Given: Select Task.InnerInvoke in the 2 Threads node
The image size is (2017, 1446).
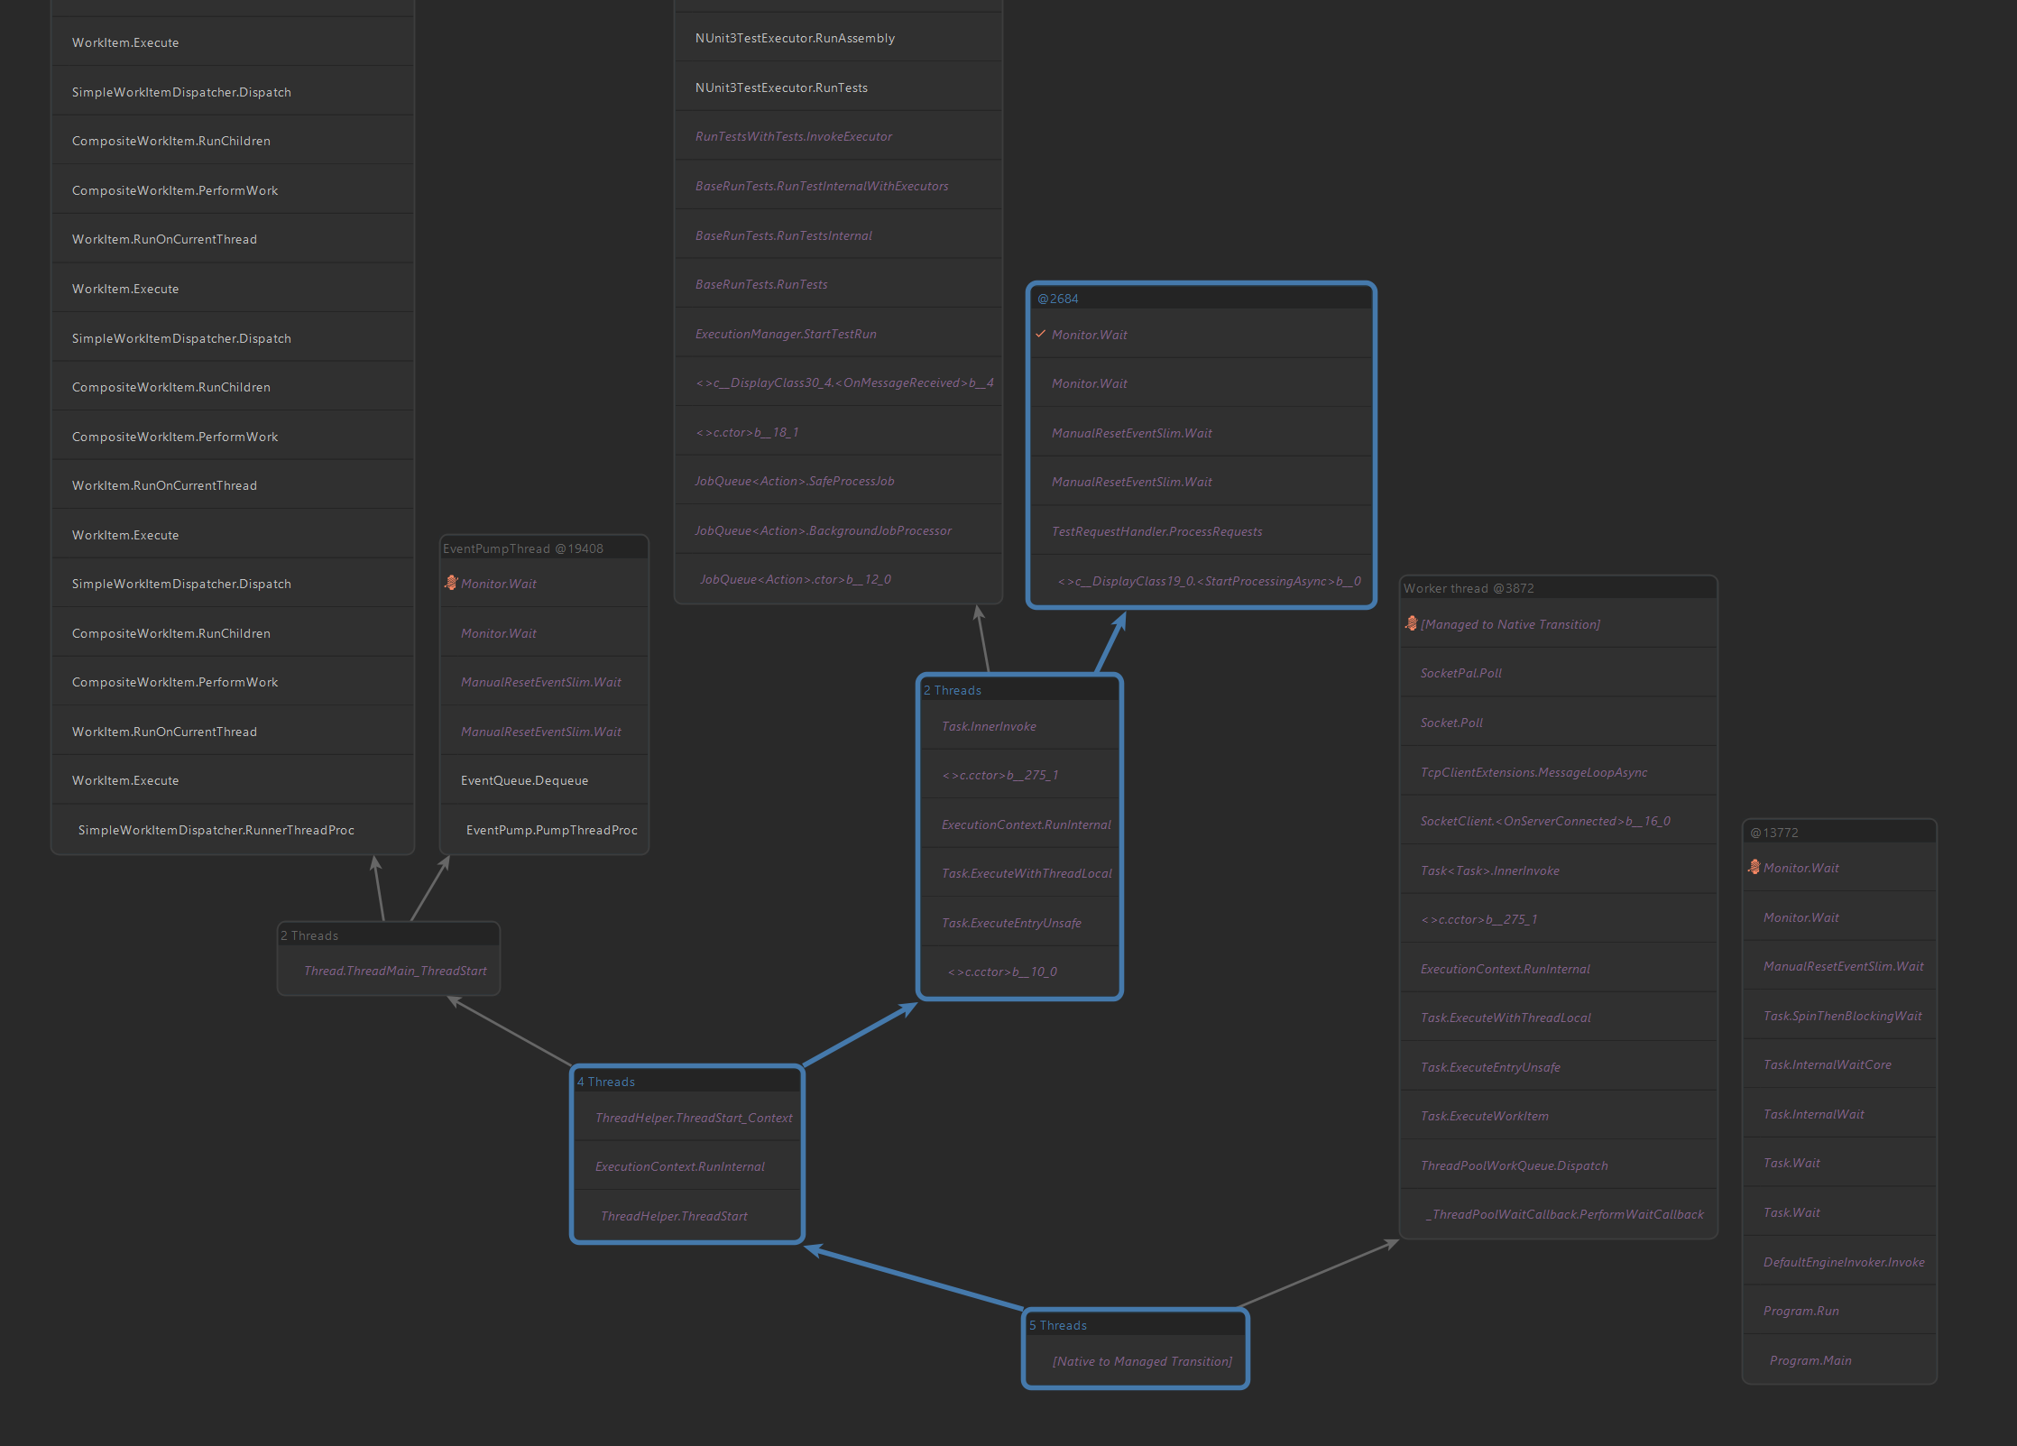Looking at the screenshot, I should (989, 725).
